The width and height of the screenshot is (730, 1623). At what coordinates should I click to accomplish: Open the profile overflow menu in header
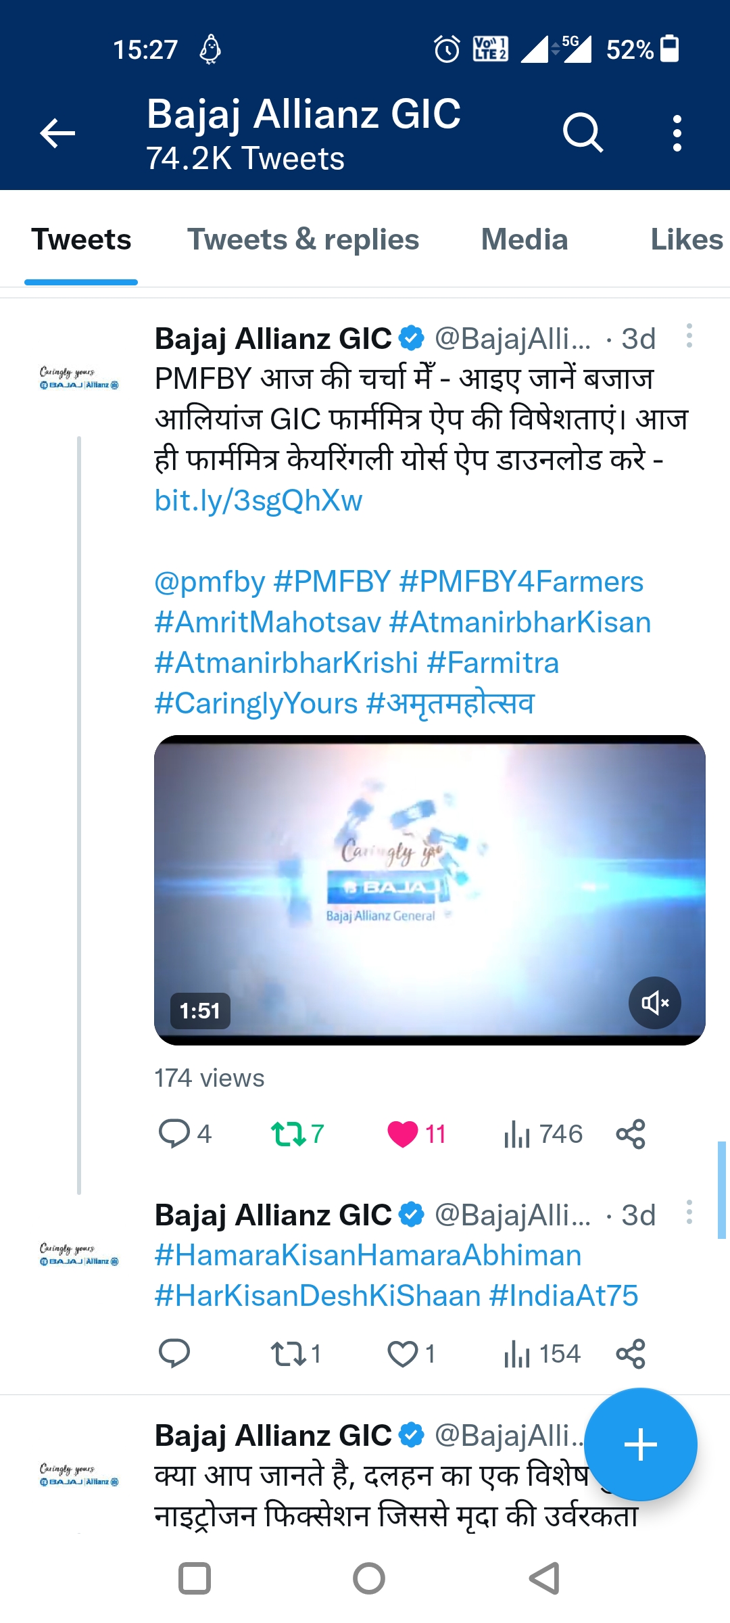(x=677, y=133)
